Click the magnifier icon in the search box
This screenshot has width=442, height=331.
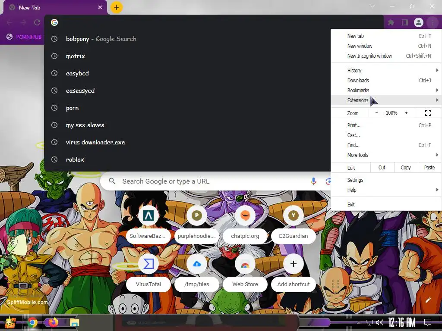112,181
